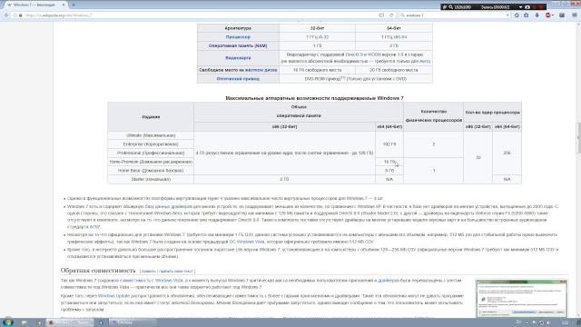
Task: Open the dropdown arrow on recorder bar
Action: tap(520, 6)
